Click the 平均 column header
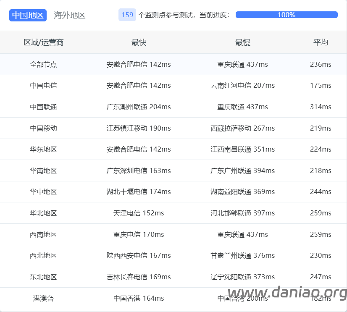This screenshot has width=347, height=312. coord(321,42)
